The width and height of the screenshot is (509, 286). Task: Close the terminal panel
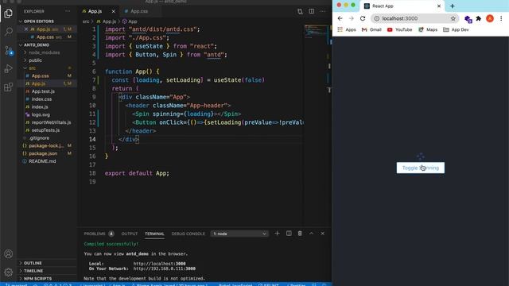click(x=322, y=234)
